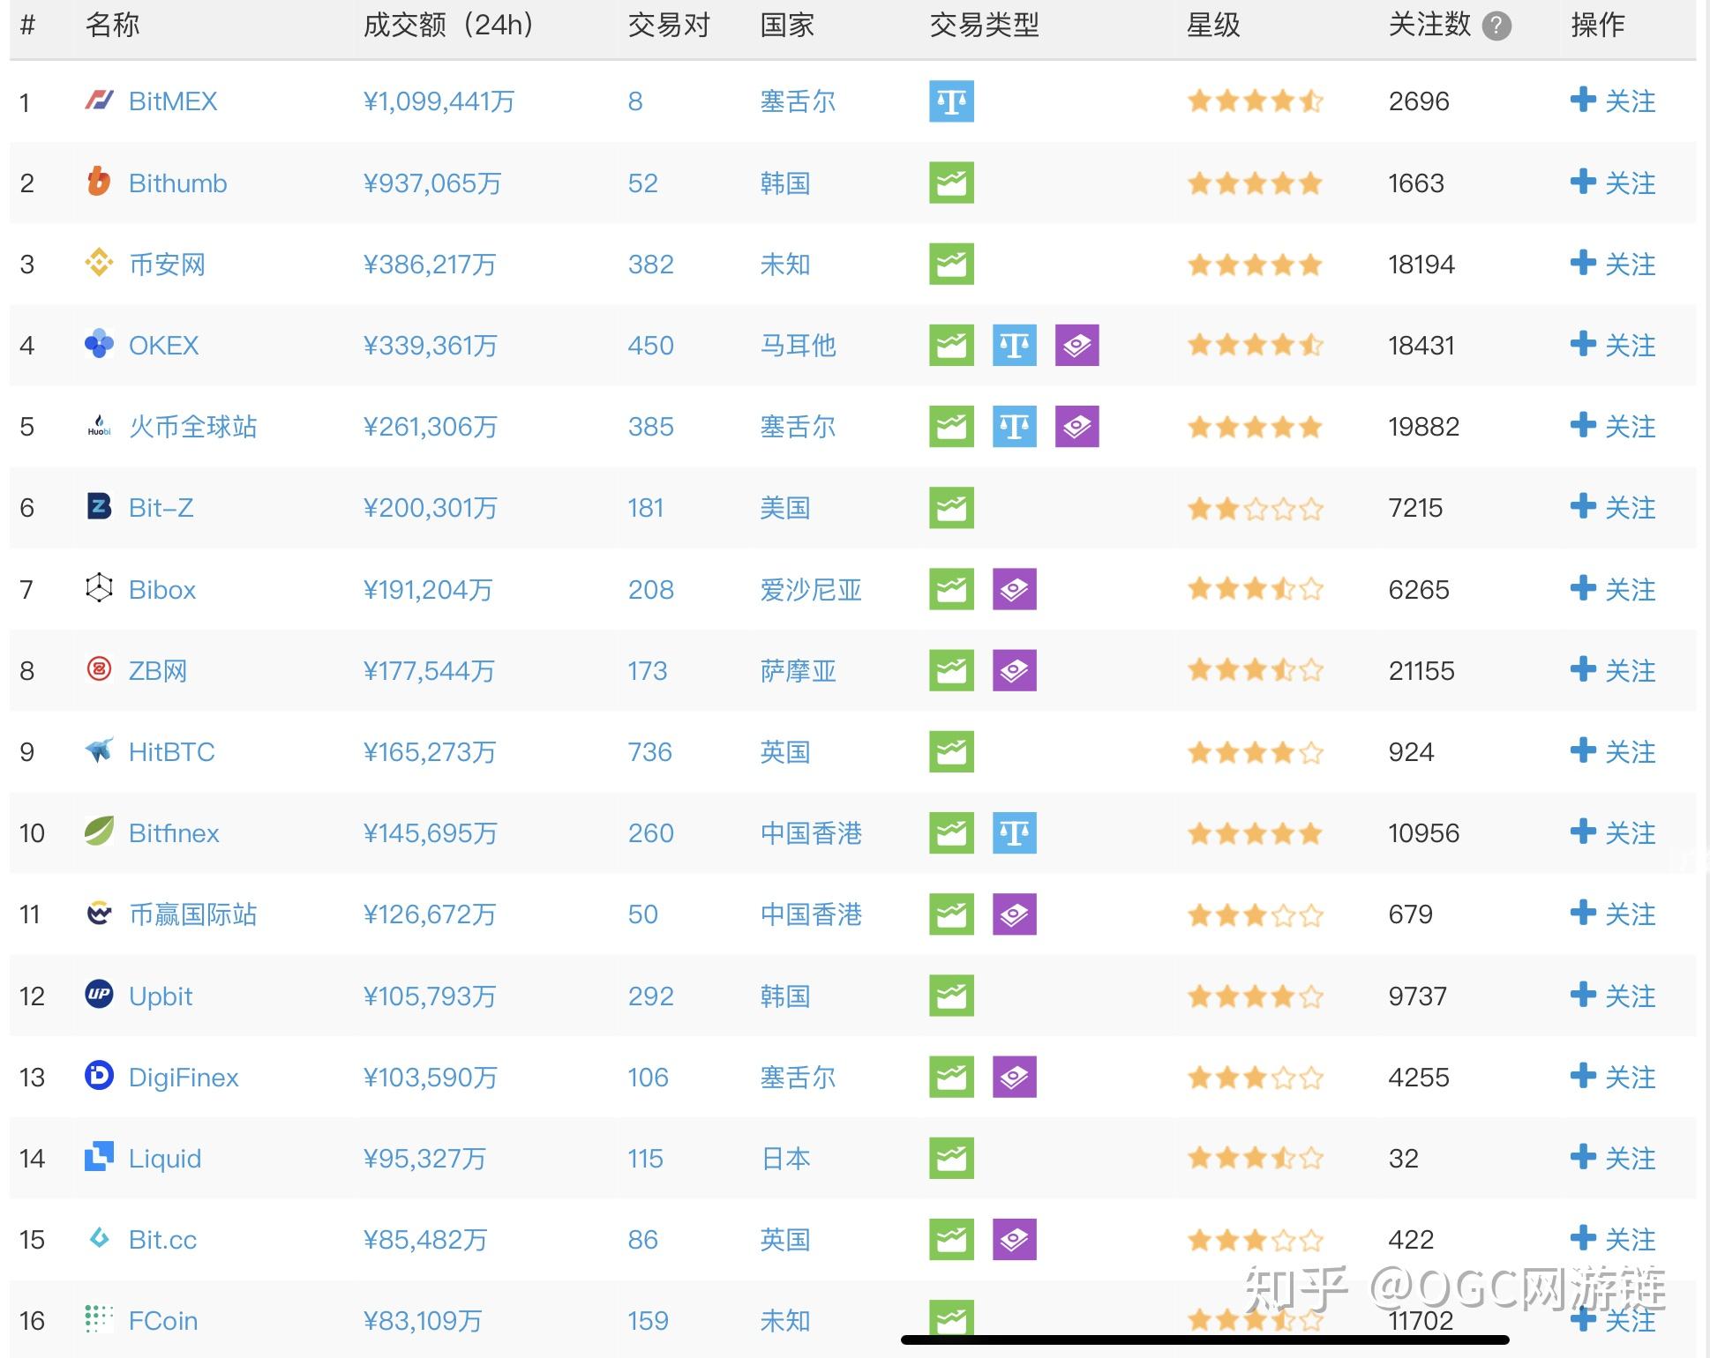
Task: Click the 名称 column header
Action: click(x=112, y=25)
